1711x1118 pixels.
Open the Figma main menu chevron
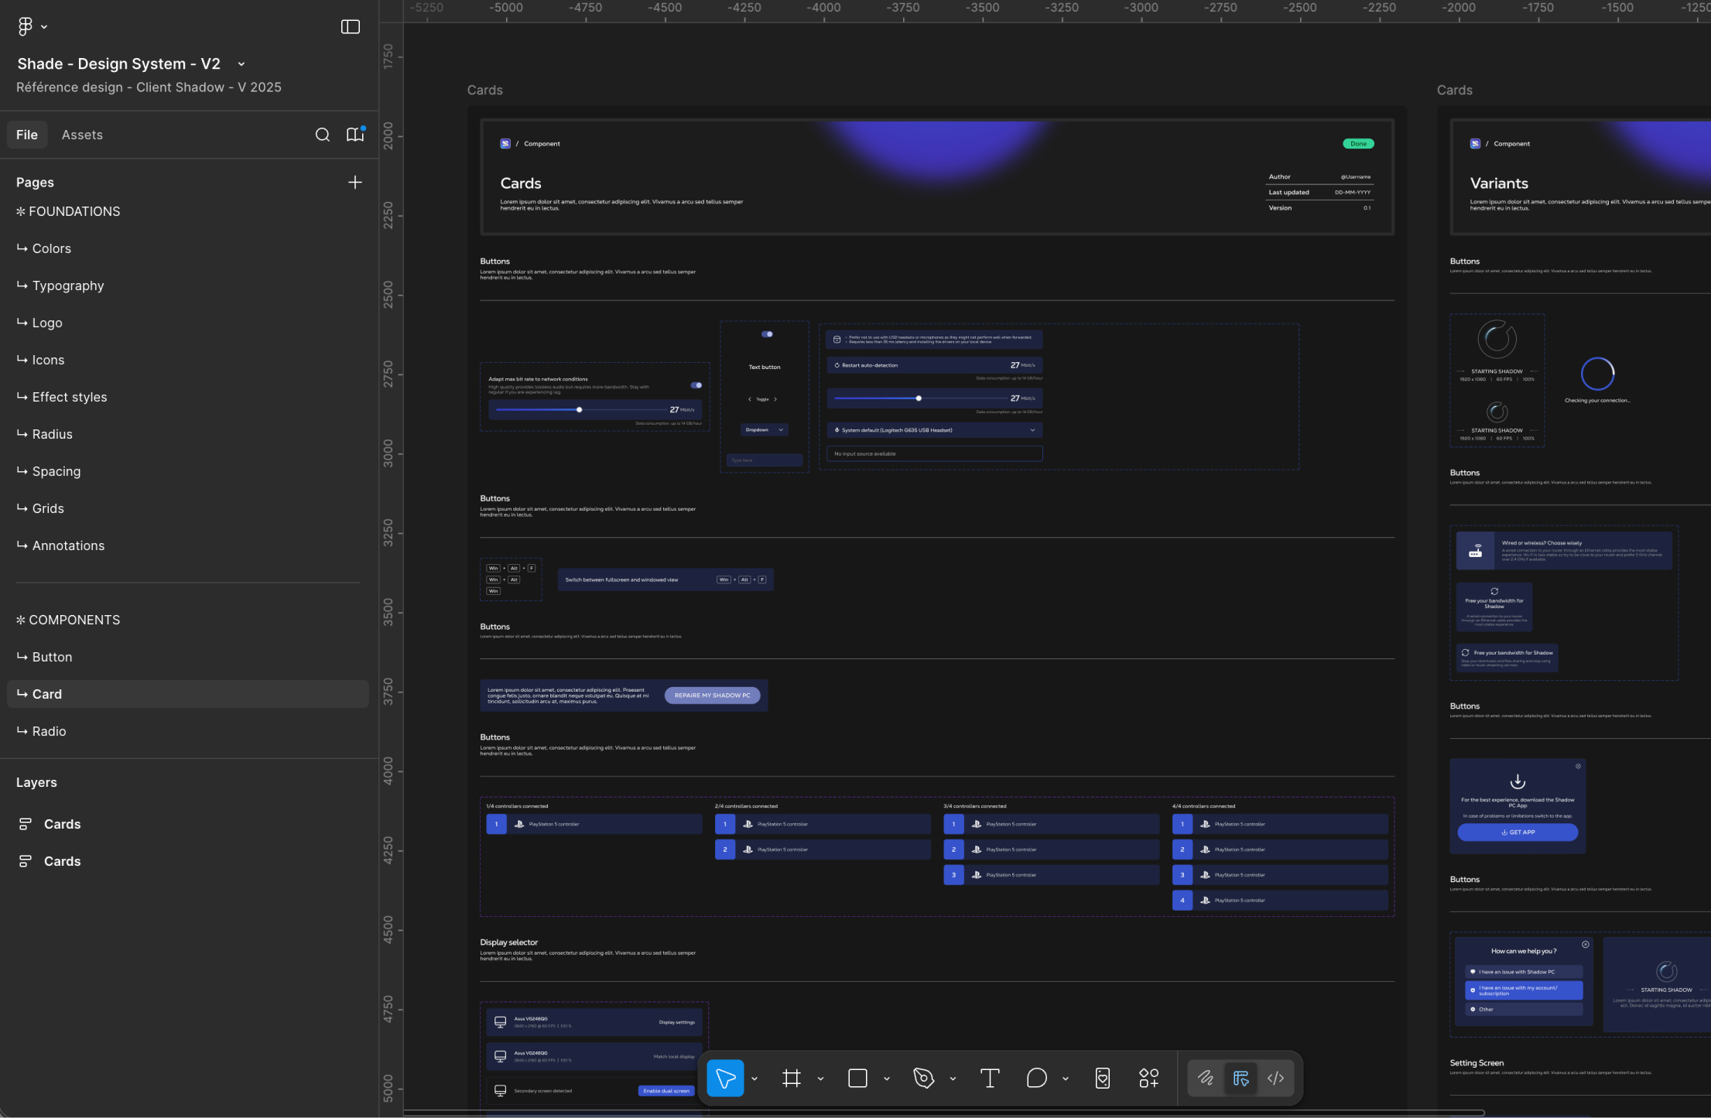[44, 27]
